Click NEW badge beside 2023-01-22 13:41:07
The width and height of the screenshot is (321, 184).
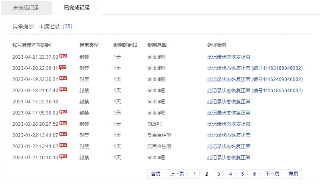[63, 135]
